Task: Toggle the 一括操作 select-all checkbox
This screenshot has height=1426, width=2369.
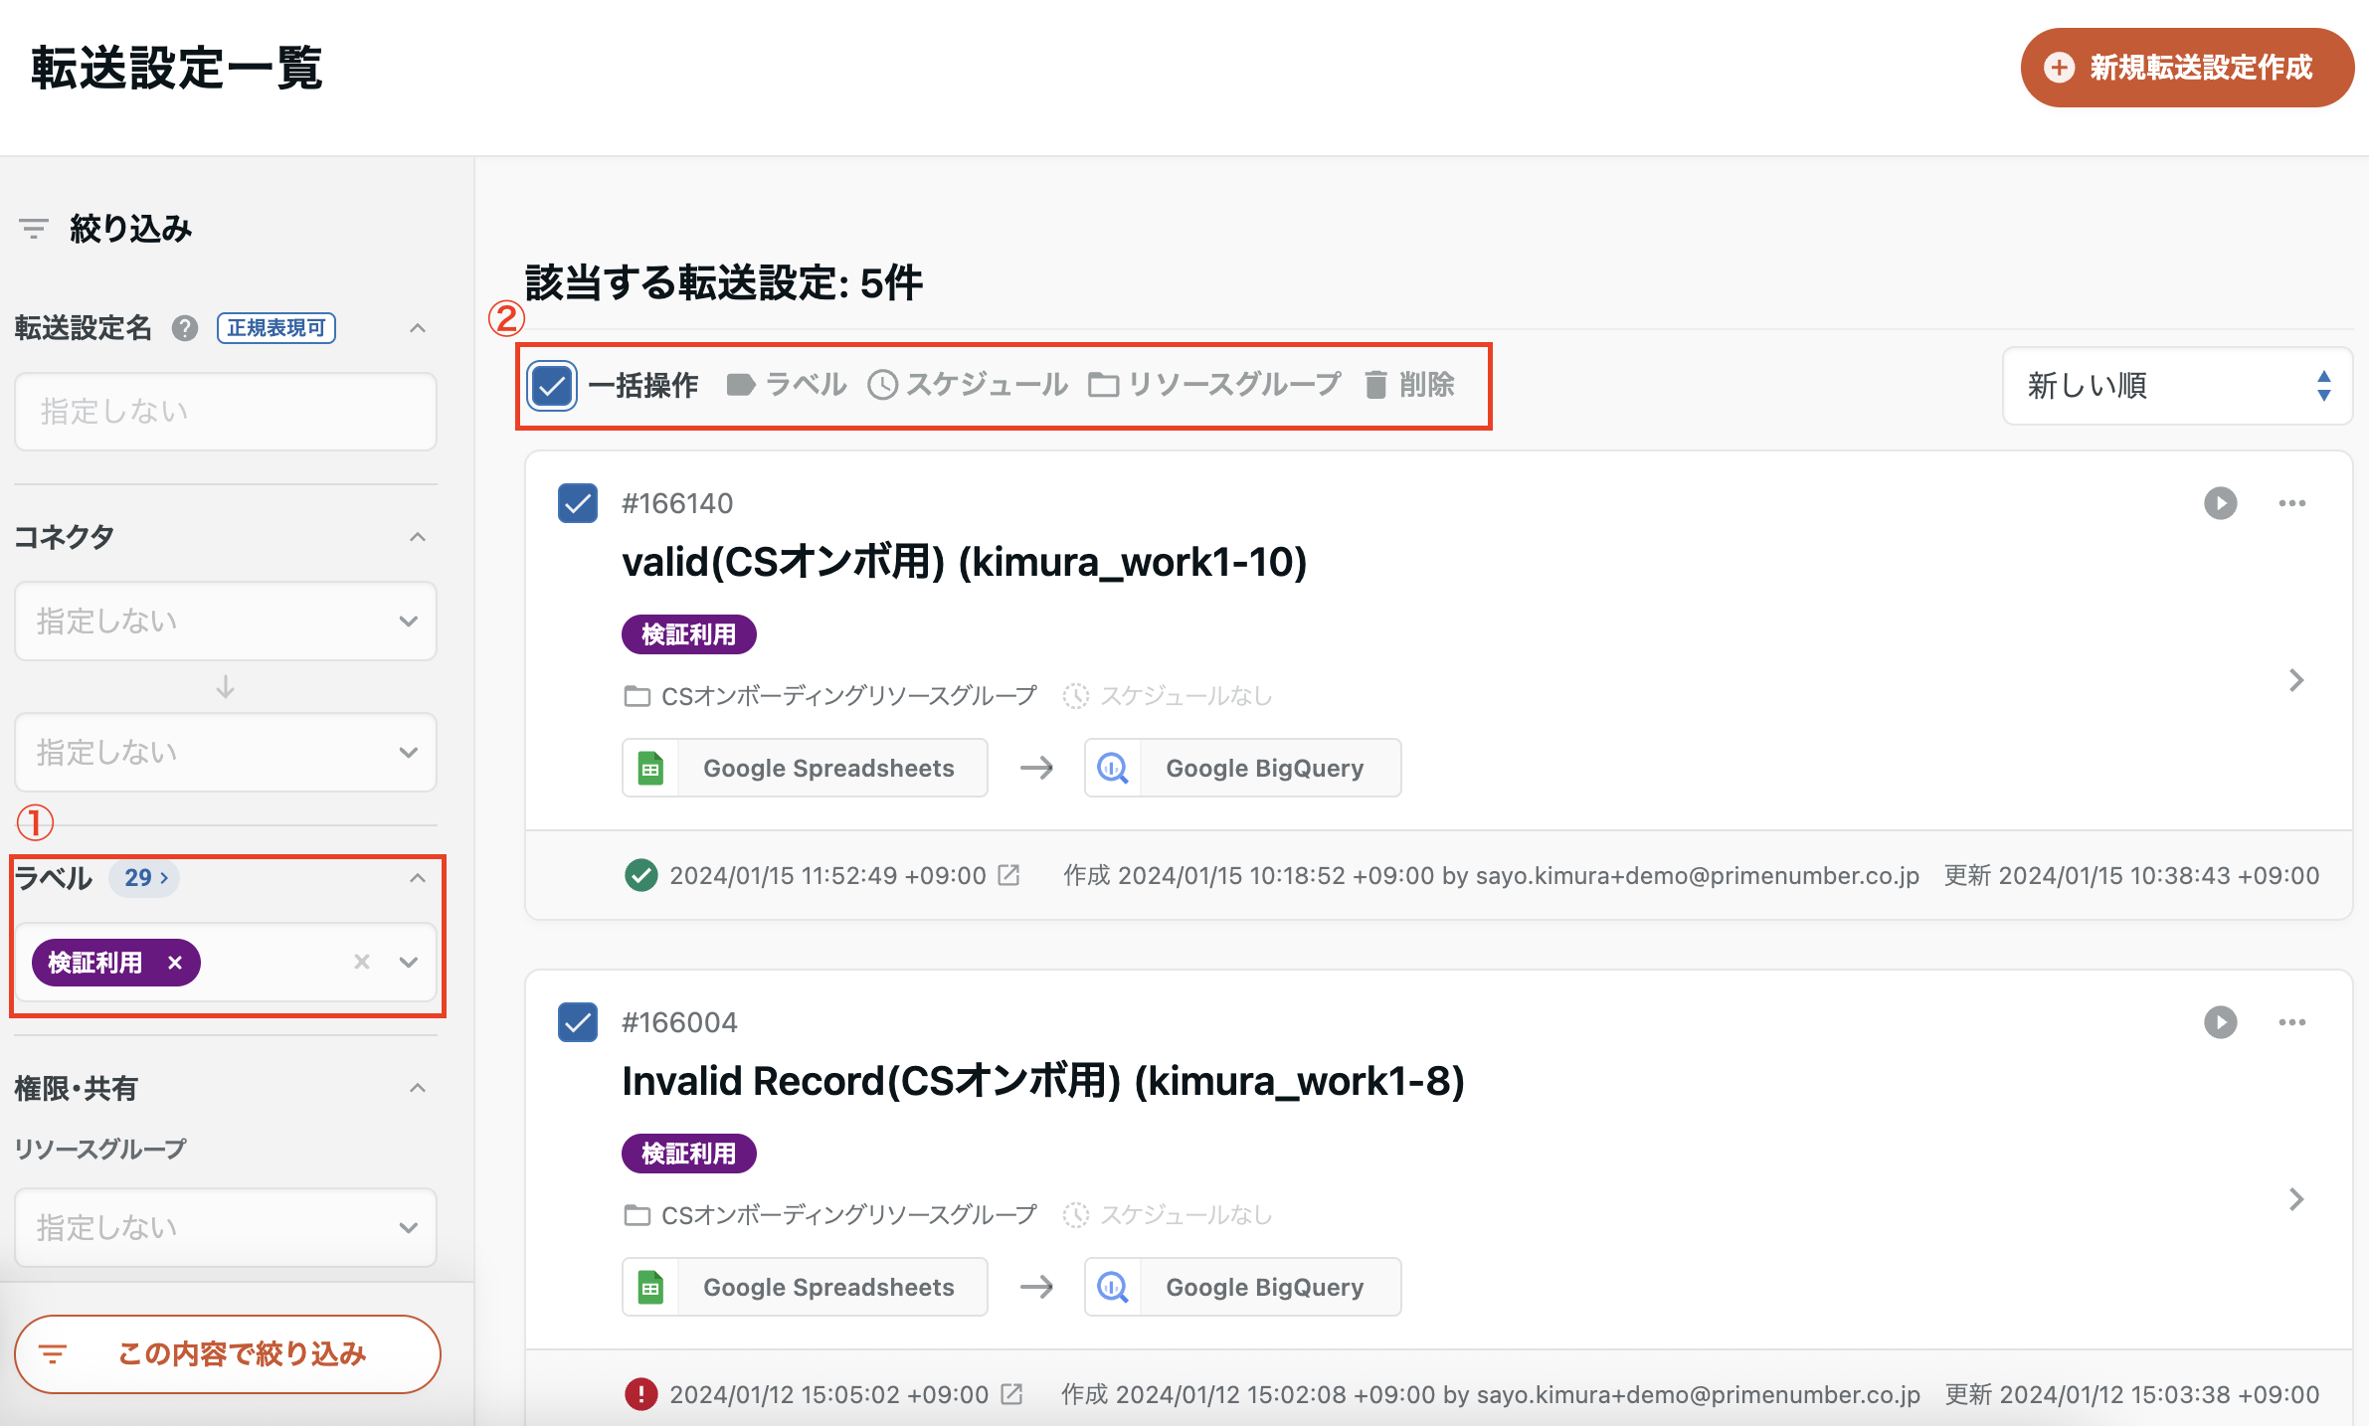Action: [552, 386]
